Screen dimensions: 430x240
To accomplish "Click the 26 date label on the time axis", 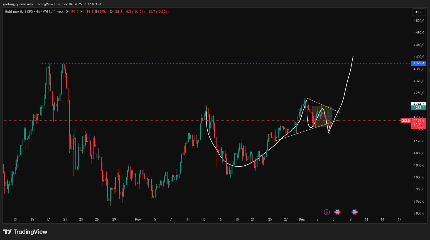I will click(x=97, y=219).
